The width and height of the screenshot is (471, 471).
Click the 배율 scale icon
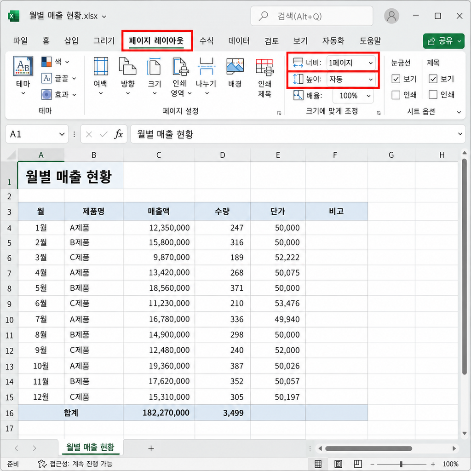pos(298,96)
